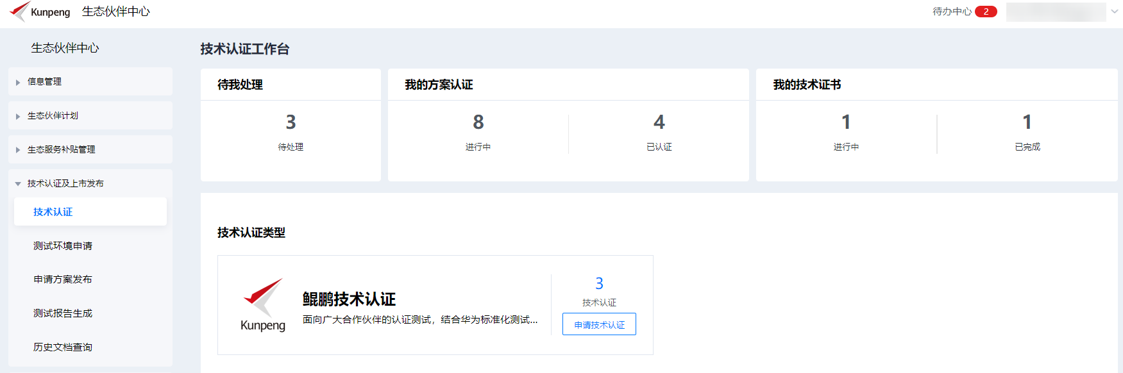Open the 待办中心 link
This screenshot has height=373, width=1123.
(952, 12)
